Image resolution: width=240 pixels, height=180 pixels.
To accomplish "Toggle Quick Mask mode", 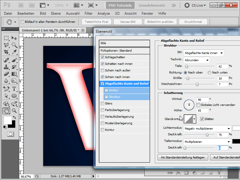I will [x=10, y=134].
